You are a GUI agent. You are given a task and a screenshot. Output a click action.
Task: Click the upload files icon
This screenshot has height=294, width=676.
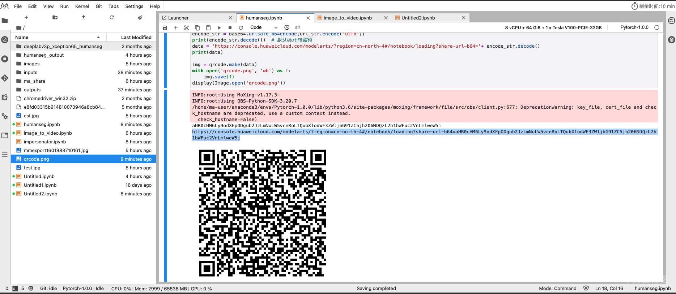point(84,17)
